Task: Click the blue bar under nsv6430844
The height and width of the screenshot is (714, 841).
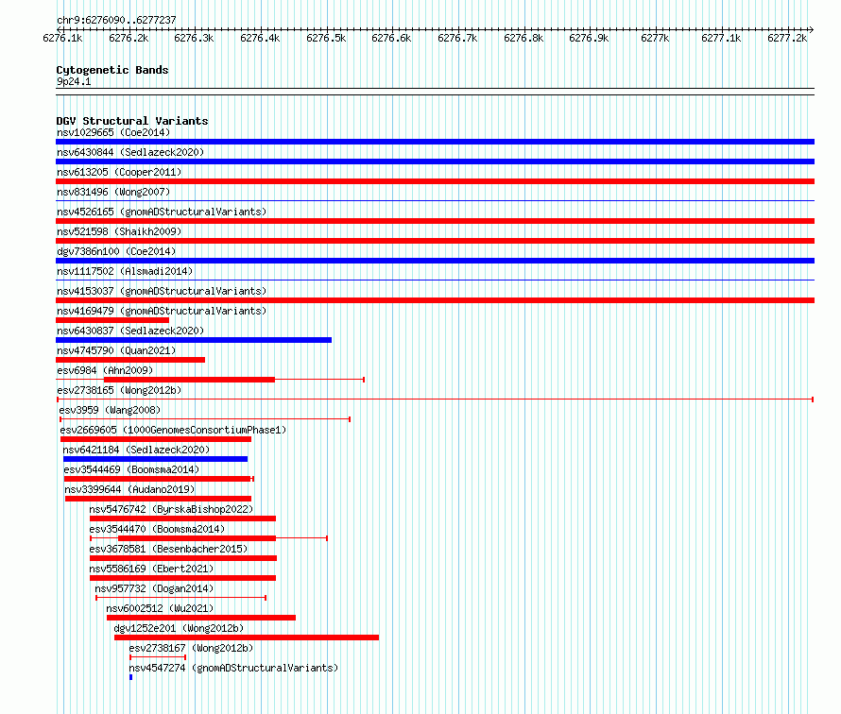Action: click(435, 161)
